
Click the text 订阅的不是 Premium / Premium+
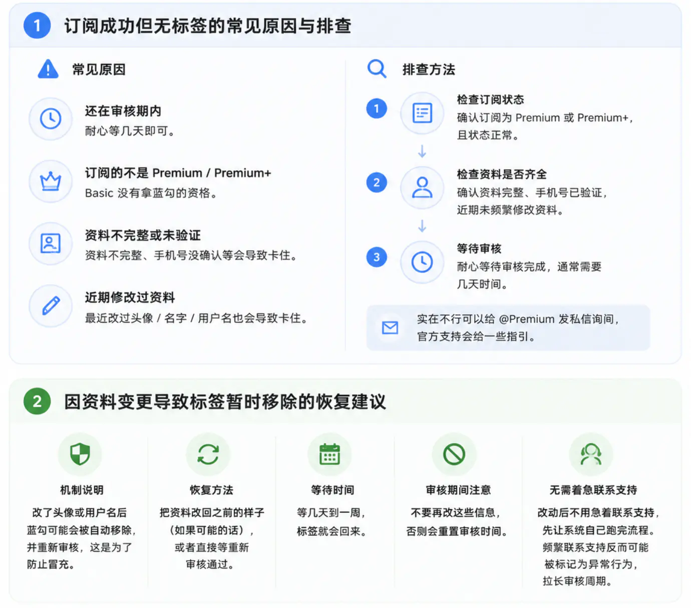tap(178, 173)
